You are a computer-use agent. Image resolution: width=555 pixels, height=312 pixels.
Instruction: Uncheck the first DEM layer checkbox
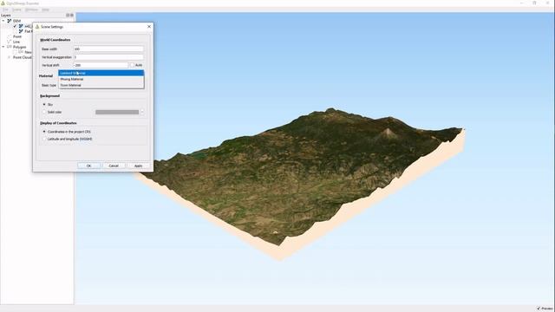tap(15, 26)
